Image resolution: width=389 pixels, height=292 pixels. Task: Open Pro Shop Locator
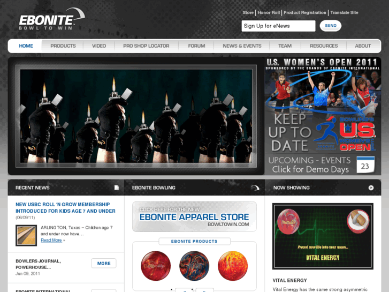pyautogui.click(x=146, y=46)
